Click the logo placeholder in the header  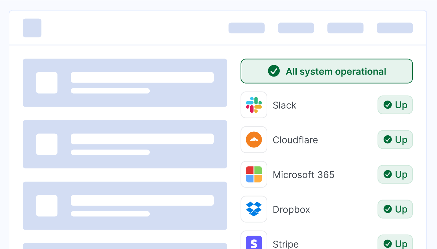[x=32, y=28]
